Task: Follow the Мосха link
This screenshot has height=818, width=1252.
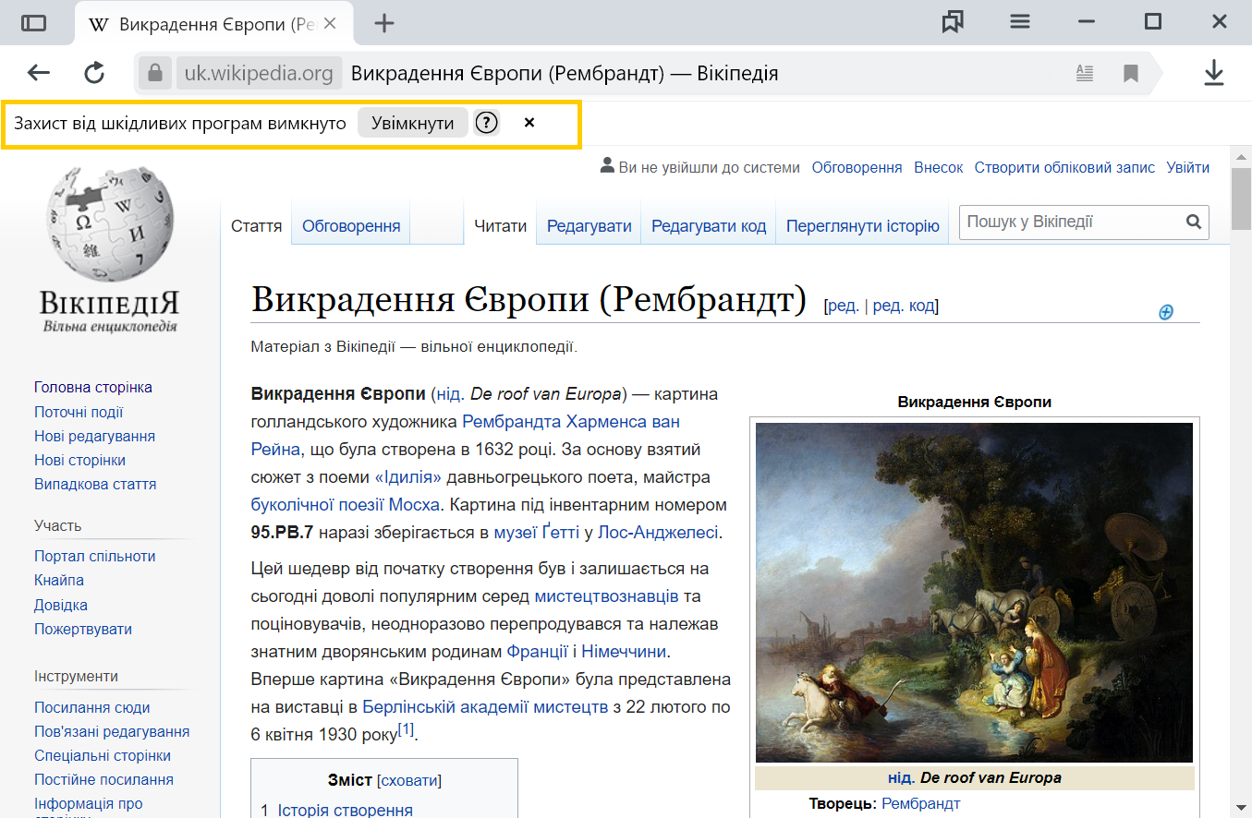Action: [414, 505]
